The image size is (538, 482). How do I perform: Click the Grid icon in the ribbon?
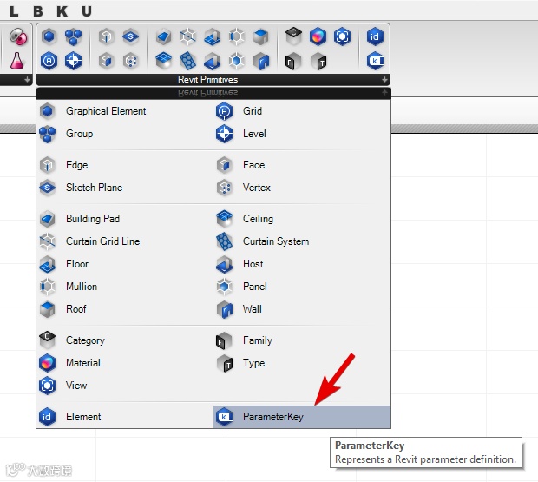click(49, 61)
